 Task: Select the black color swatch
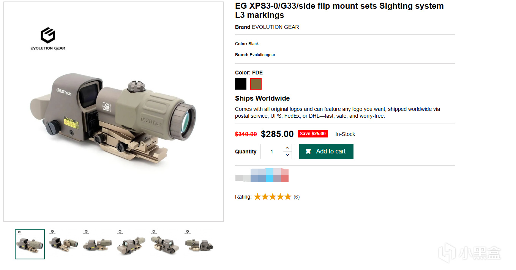(x=241, y=84)
